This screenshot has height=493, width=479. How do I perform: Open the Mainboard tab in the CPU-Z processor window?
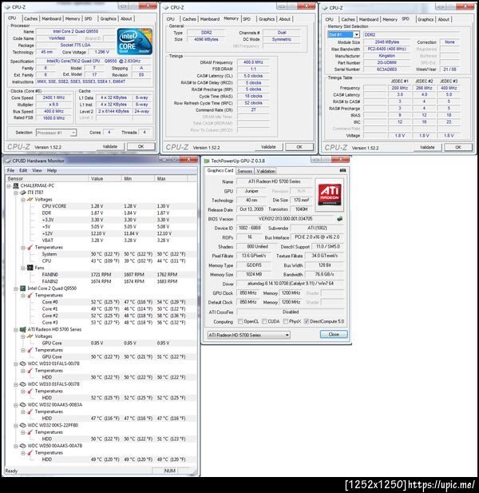(52, 18)
